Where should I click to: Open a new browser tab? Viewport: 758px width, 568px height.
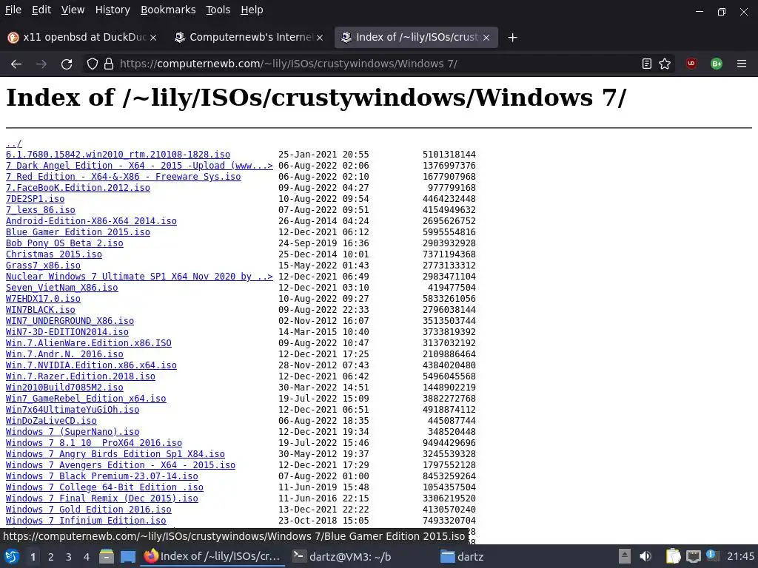click(512, 37)
